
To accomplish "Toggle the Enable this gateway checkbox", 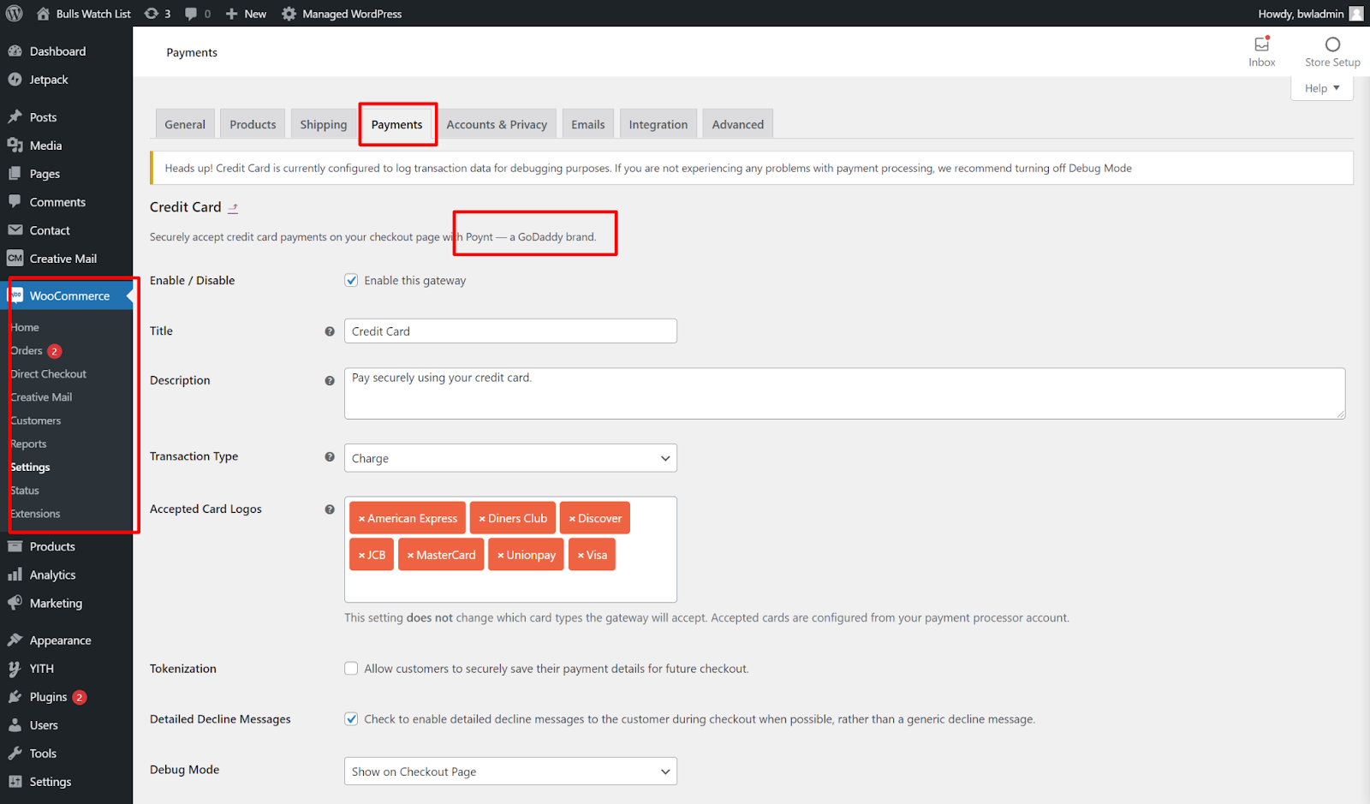I will coord(351,280).
